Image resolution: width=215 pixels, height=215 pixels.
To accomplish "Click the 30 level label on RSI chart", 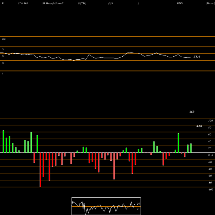I will pyautogui.click(x=3, y=63).
